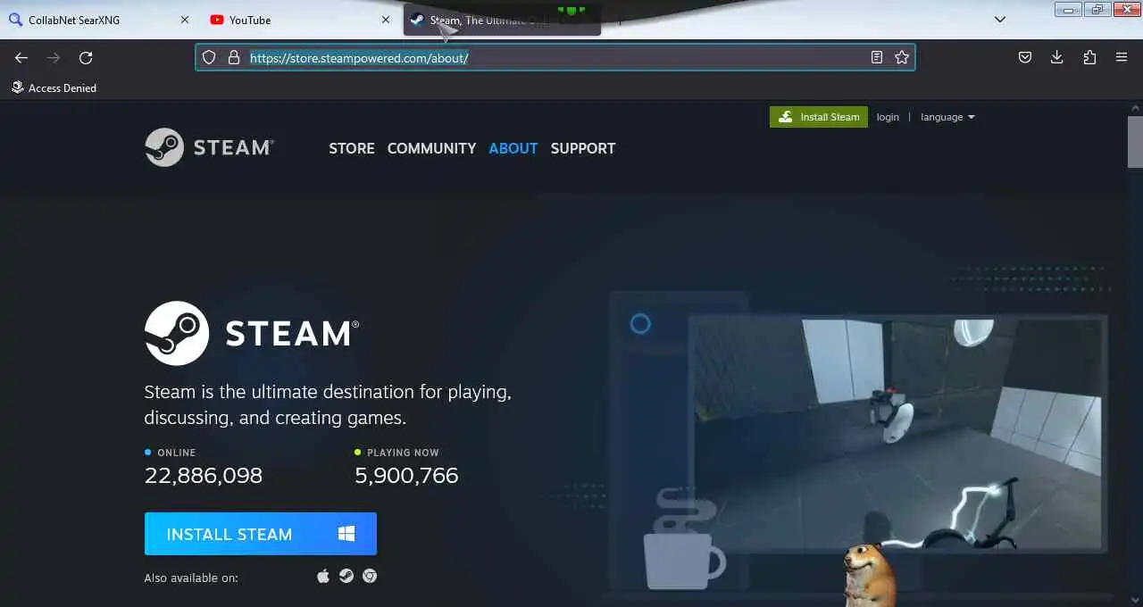Click the login link

(x=888, y=117)
